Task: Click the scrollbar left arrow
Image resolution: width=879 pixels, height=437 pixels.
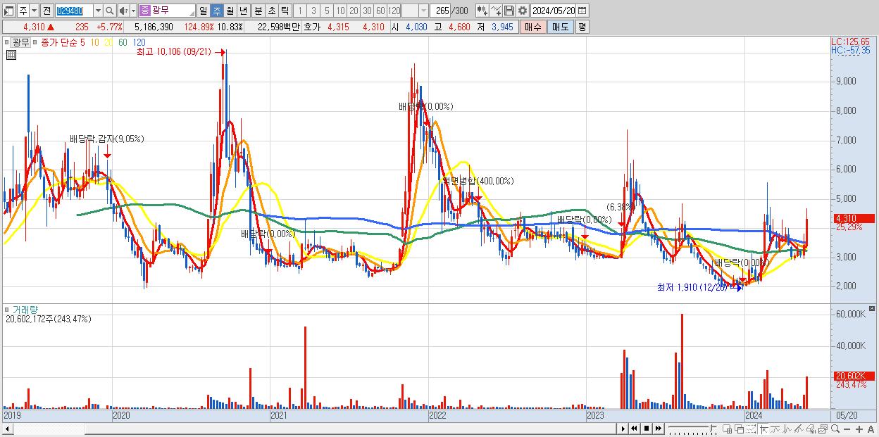Action: tap(6, 429)
